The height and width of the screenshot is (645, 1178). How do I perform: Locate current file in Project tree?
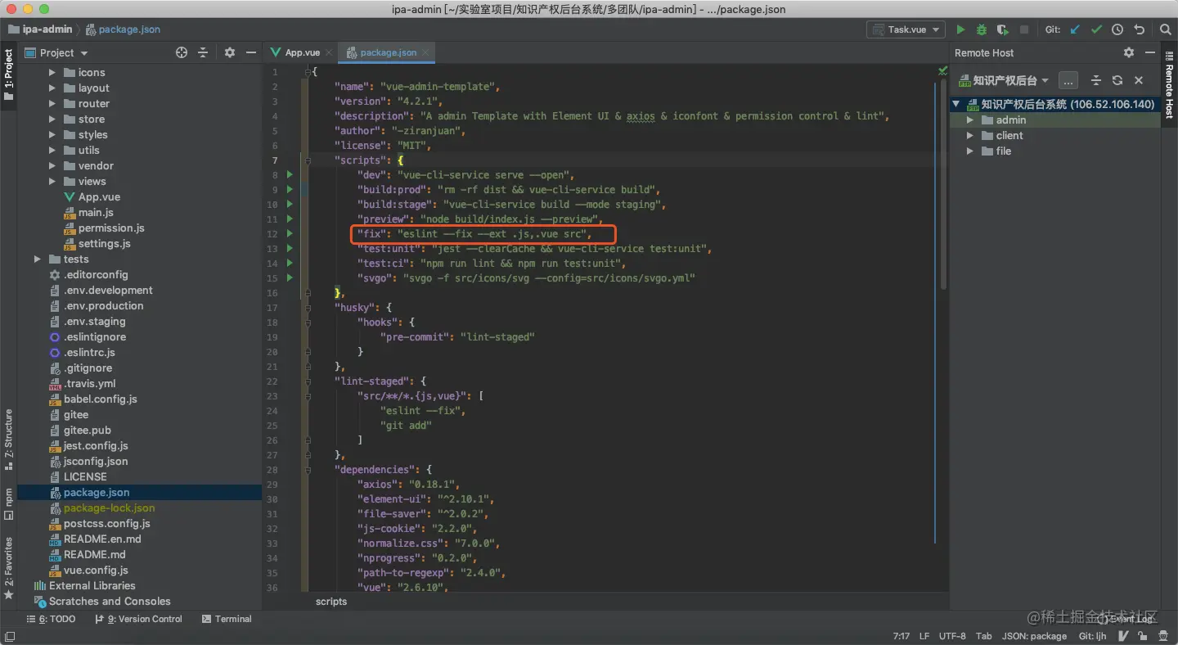click(x=182, y=52)
